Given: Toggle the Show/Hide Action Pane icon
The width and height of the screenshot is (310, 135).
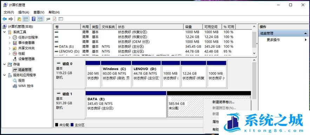Looking at the screenshot, I should 40,19.
